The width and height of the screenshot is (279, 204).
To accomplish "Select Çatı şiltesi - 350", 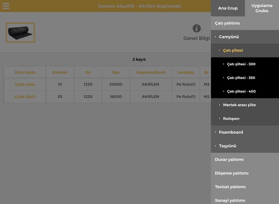I will point(245,78).
